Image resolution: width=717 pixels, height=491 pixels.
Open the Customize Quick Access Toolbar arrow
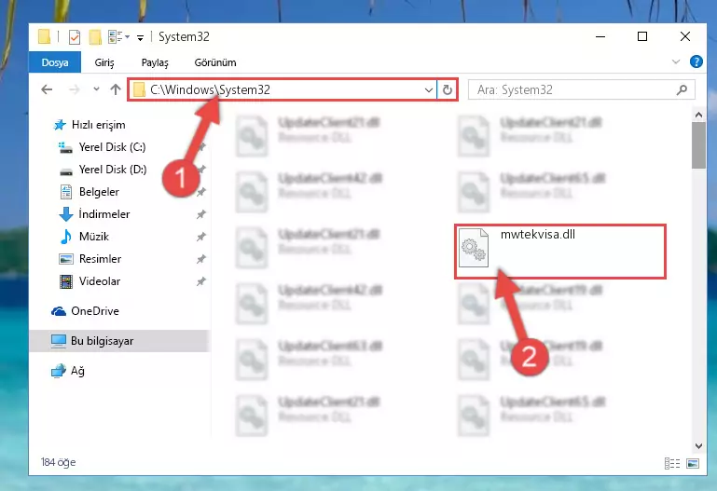click(x=141, y=37)
